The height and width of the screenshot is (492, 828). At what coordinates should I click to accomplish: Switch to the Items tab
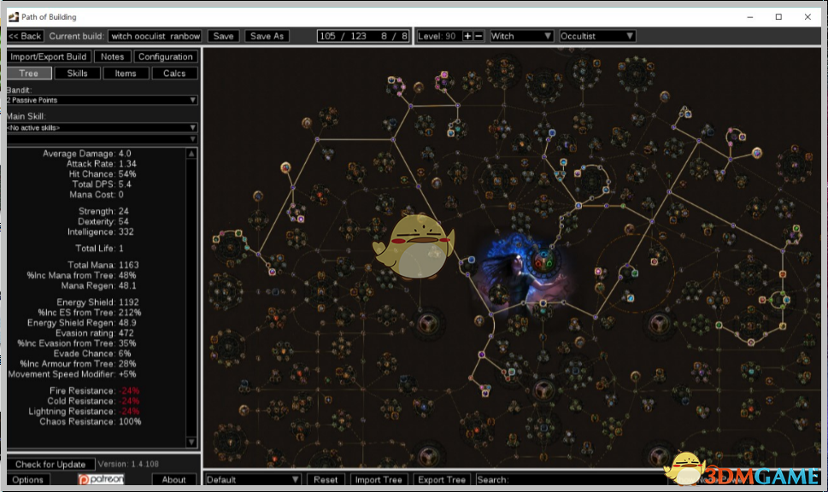tap(126, 73)
